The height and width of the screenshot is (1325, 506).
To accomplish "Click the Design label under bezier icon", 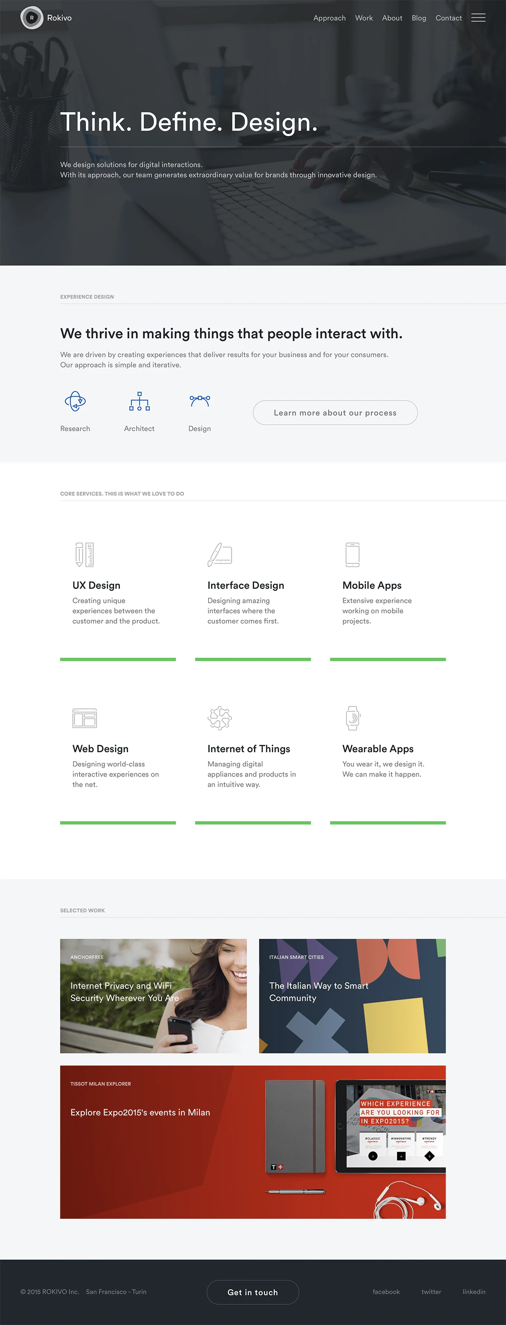I will pyautogui.click(x=199, y=429).
